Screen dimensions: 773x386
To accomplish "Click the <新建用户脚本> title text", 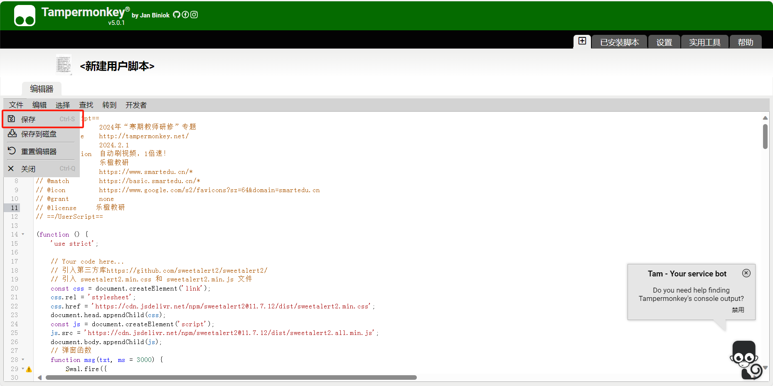I will coord(117,66).
